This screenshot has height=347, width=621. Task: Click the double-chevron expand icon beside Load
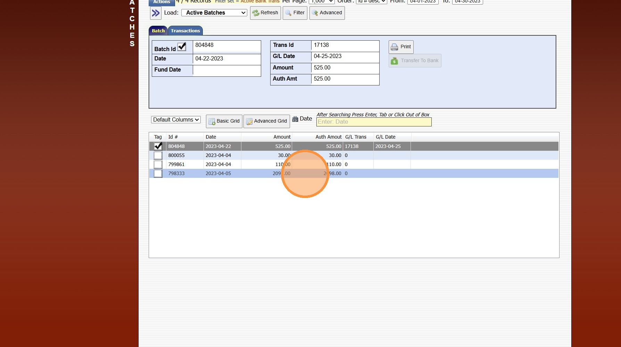[x=156, y=13]
